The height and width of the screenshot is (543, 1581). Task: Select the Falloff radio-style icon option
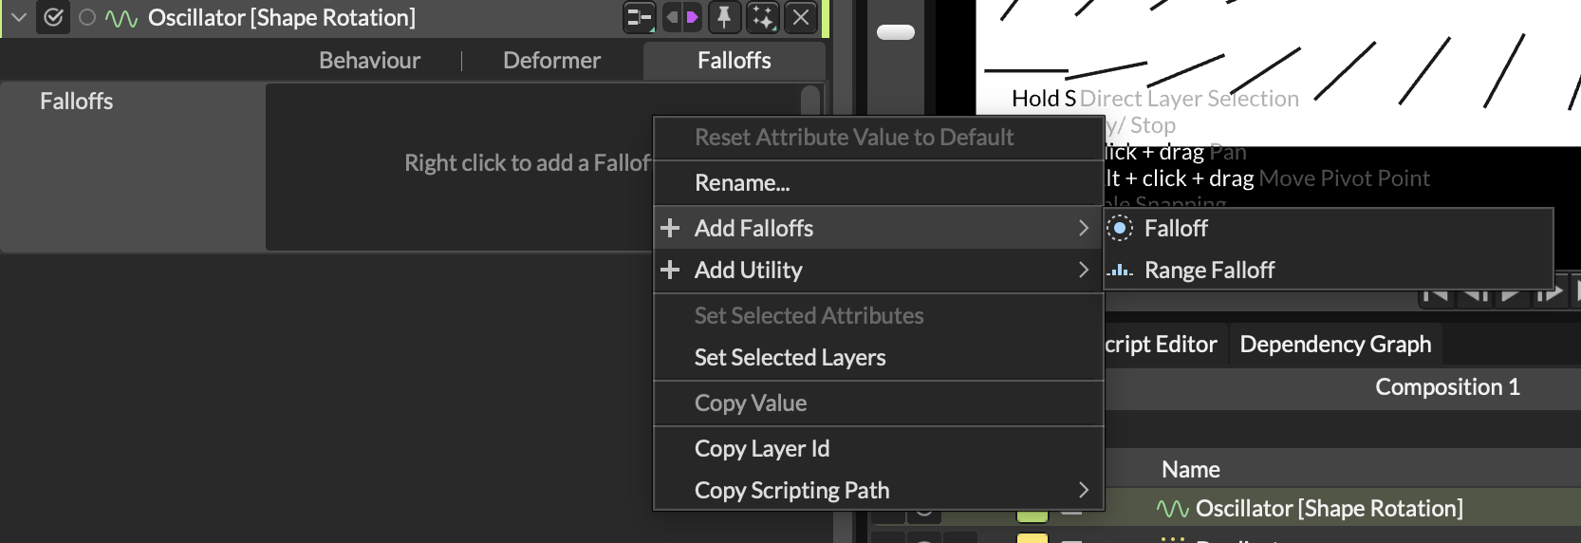[x=1120, y=229]
